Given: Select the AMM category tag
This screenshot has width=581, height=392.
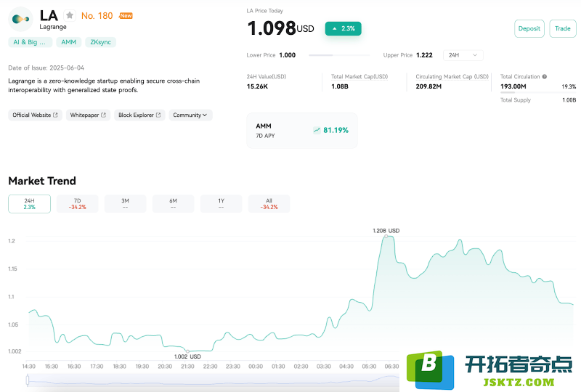Looking at the screenshot, I should (68, 42).
